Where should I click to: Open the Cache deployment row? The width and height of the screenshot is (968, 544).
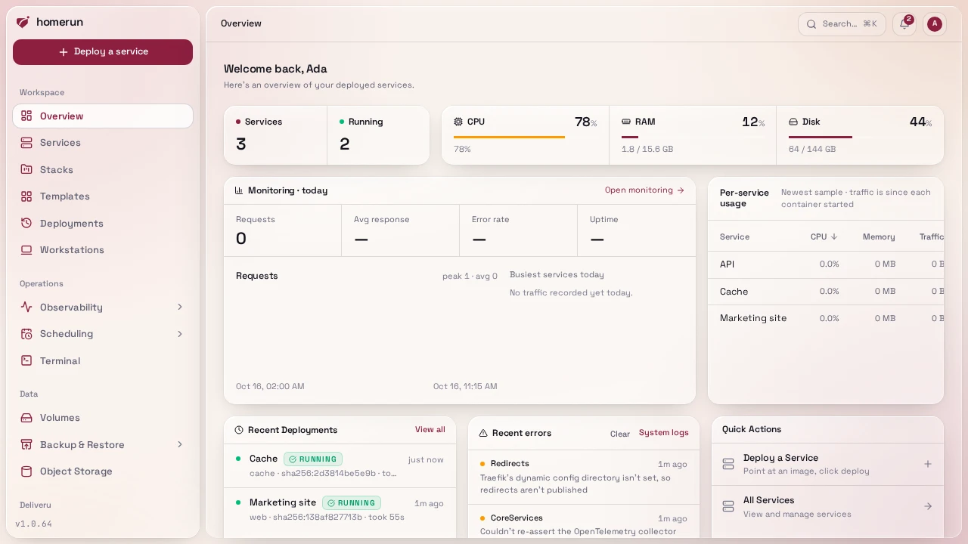(x=340, y=465)
